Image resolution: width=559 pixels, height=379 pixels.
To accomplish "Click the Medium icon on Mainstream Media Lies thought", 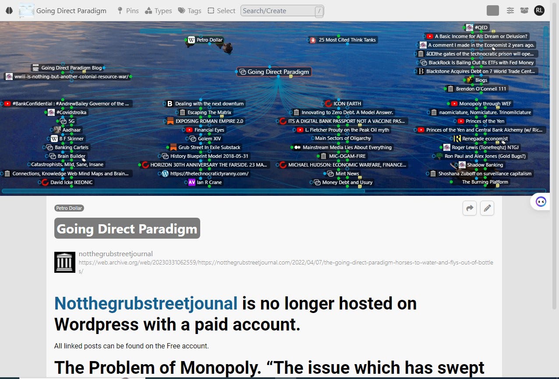I will coord(297,147).
